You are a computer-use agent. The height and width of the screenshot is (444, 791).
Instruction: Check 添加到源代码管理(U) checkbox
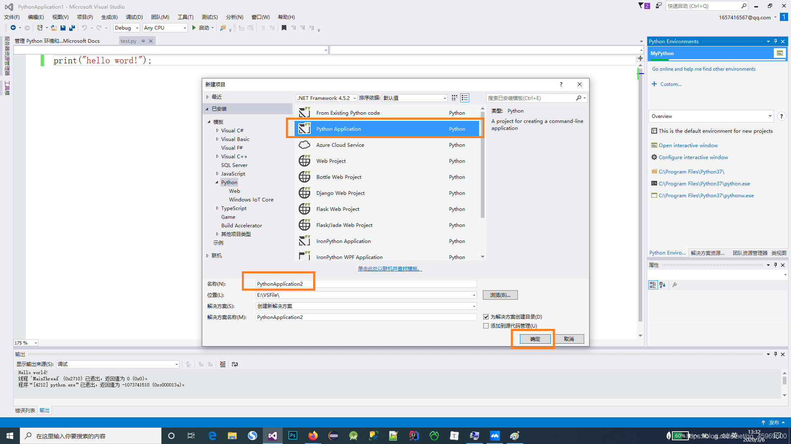pyautogui.click(x=486, y=326)
